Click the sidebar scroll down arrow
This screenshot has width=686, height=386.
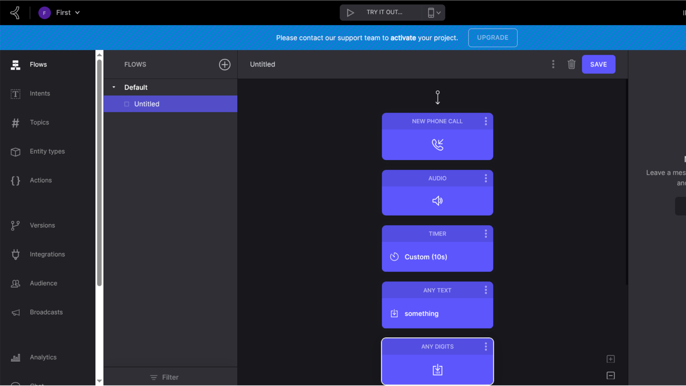[99, 381]
